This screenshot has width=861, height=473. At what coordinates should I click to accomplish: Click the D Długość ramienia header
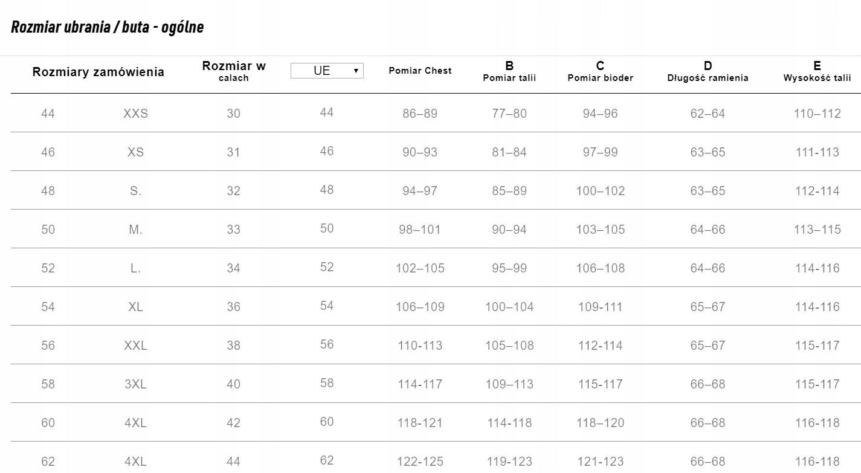tap(708, 71)
